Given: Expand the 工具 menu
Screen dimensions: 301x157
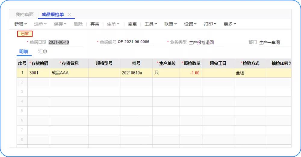Looking at the screenshot, I should tap(151, 24).
